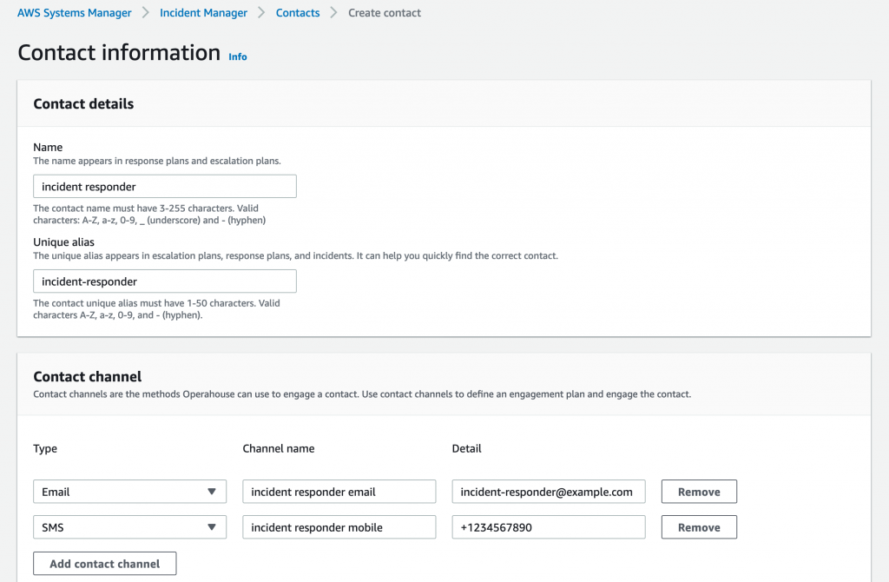
Task: Click the Info link beside Contact information
Action: pos(237,56)
